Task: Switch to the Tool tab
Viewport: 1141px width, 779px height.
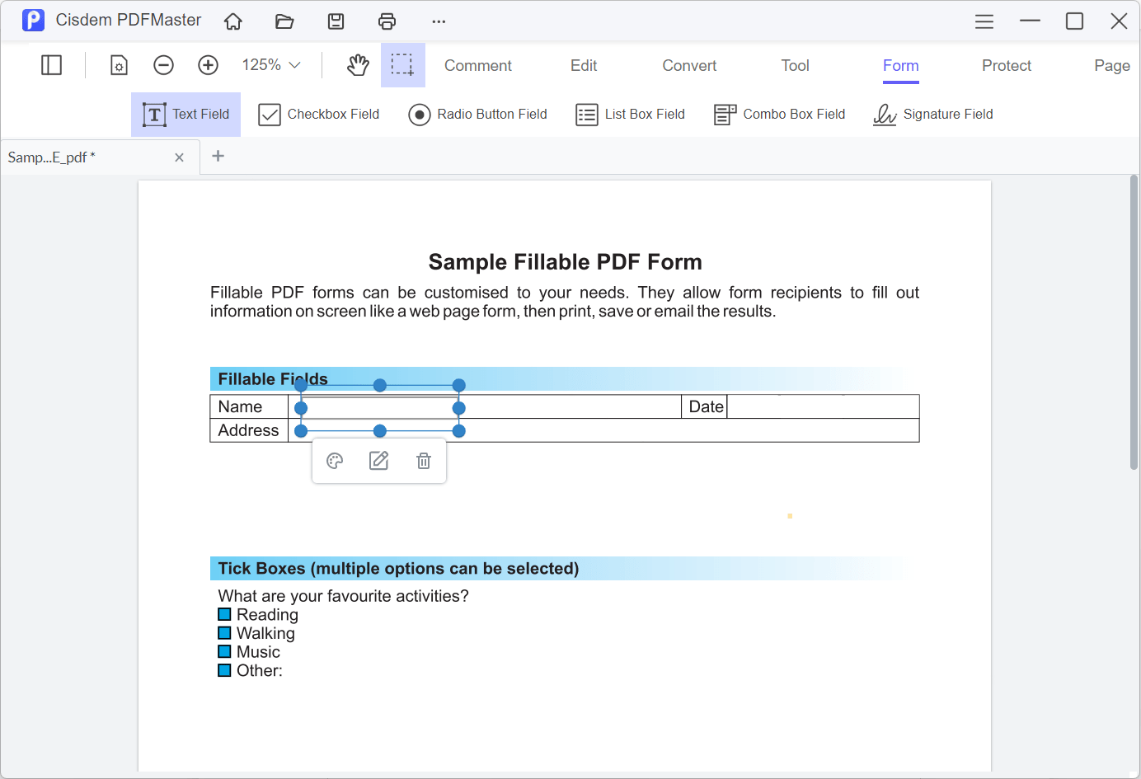Action: point(796,65)
